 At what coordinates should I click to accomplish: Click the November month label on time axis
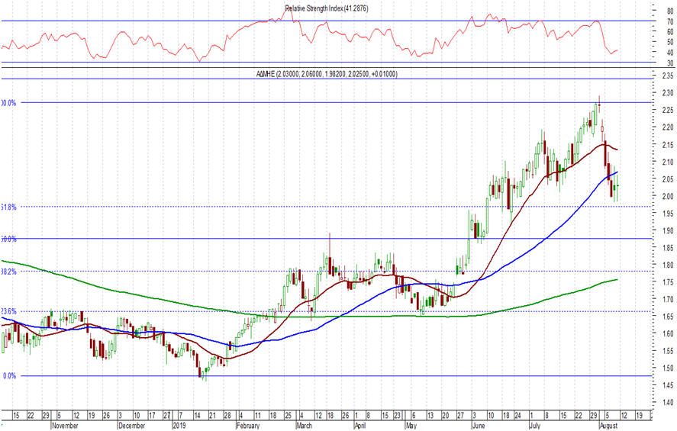(x=66, y=426)
